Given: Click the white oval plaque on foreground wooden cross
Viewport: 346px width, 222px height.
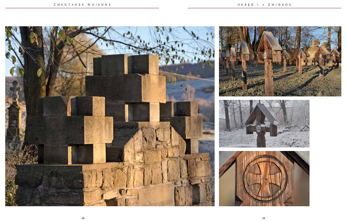Looking at the screenshot, I should click(266, 55).
